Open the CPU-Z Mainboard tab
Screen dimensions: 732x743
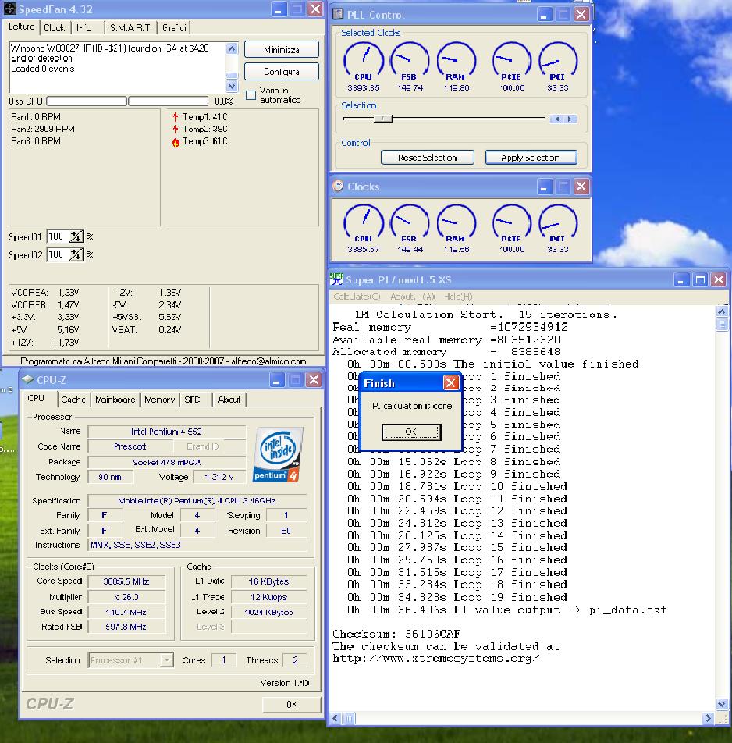(115, 400)
